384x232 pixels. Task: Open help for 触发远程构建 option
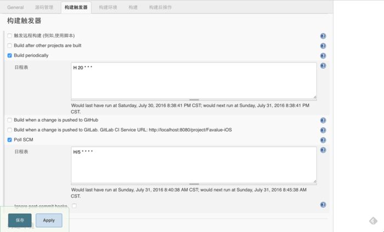pos(323,36)
